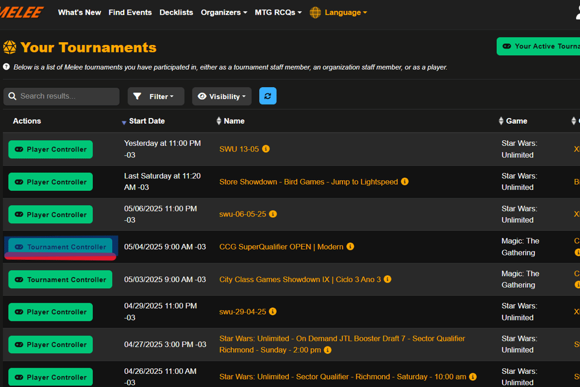Open the Visibility dropdown
The width and height of the screenshot is (580, 387).
tap(222, 96)
